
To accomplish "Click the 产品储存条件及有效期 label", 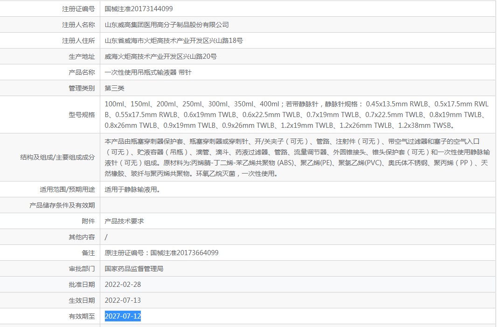I will click(x=62, y=205).
